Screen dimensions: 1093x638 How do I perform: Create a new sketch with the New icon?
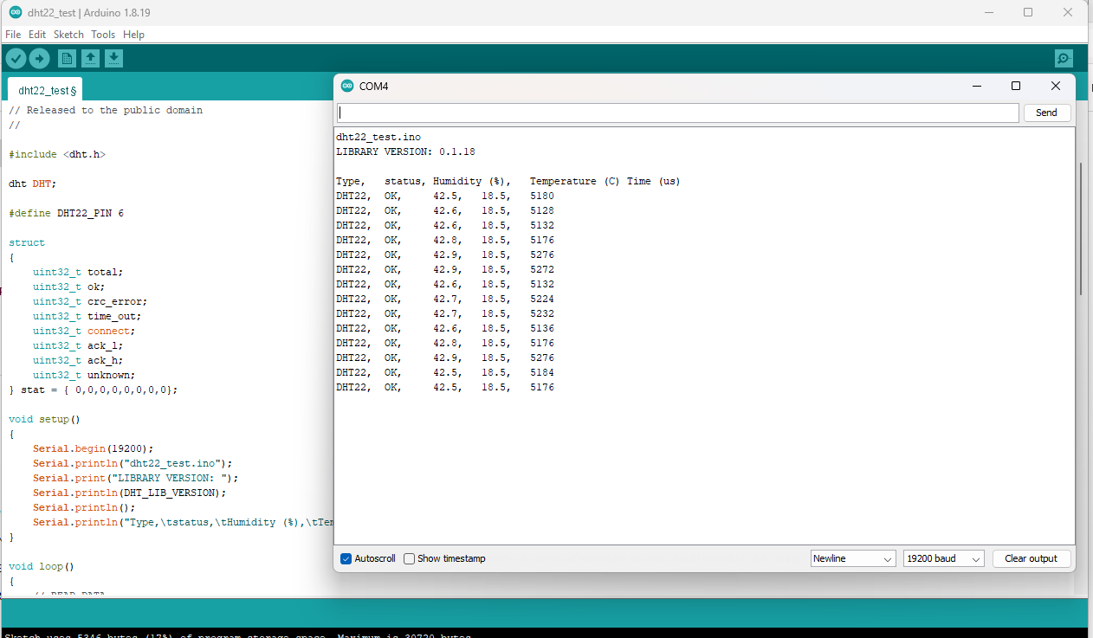pyautogui.click(x=67, y=58)
